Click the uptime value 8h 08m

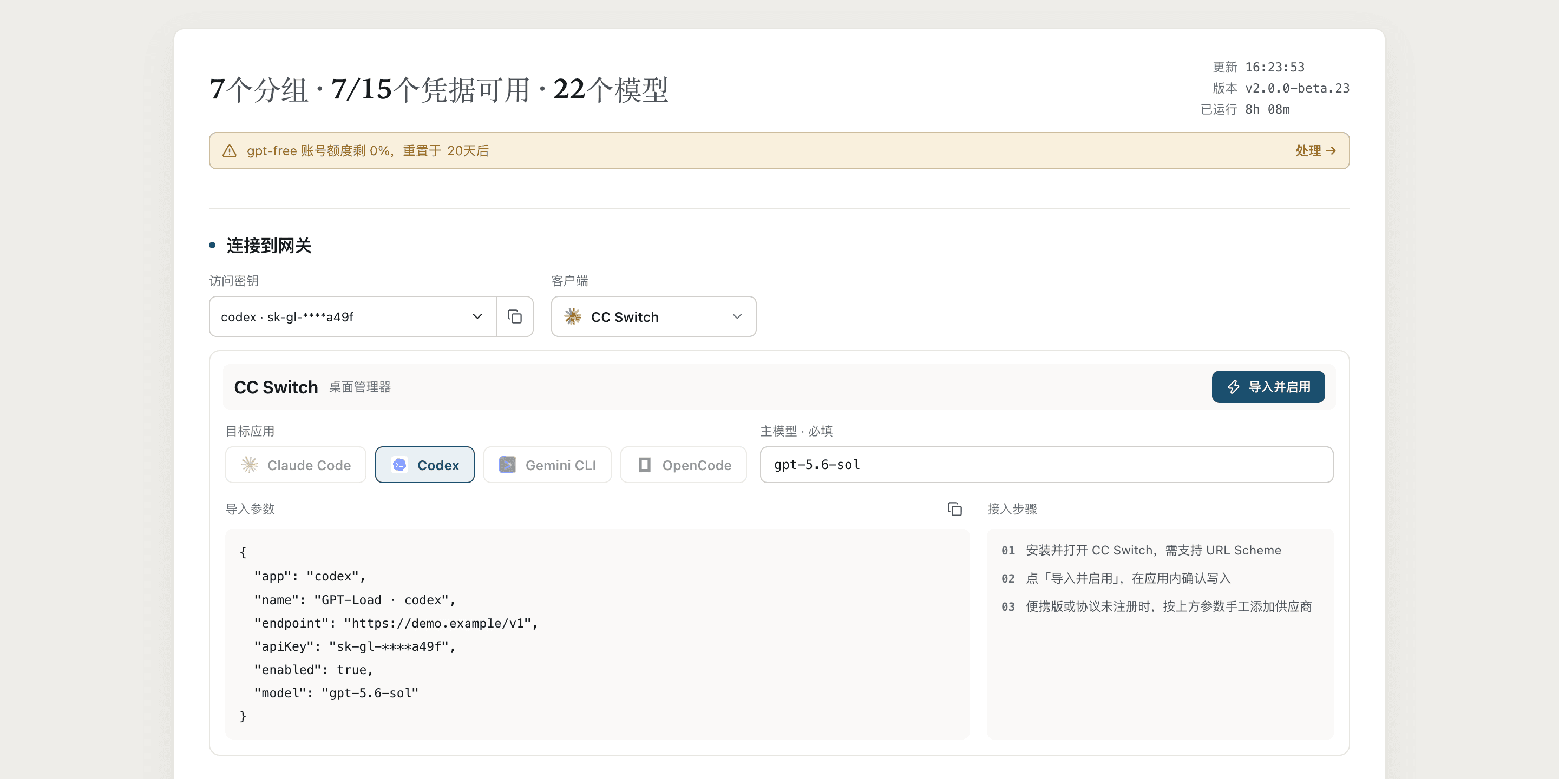click(1267, 109)
